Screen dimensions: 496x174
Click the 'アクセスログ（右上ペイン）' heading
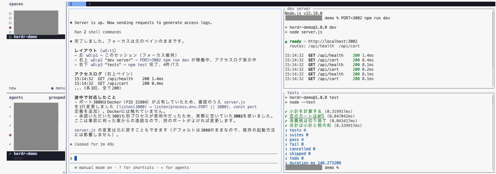[x=104, y=74]
